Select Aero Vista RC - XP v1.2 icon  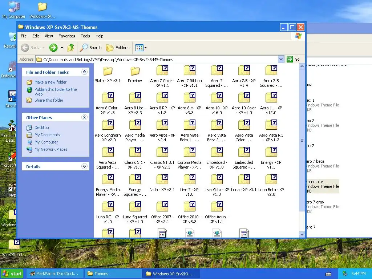coord(271,125)
